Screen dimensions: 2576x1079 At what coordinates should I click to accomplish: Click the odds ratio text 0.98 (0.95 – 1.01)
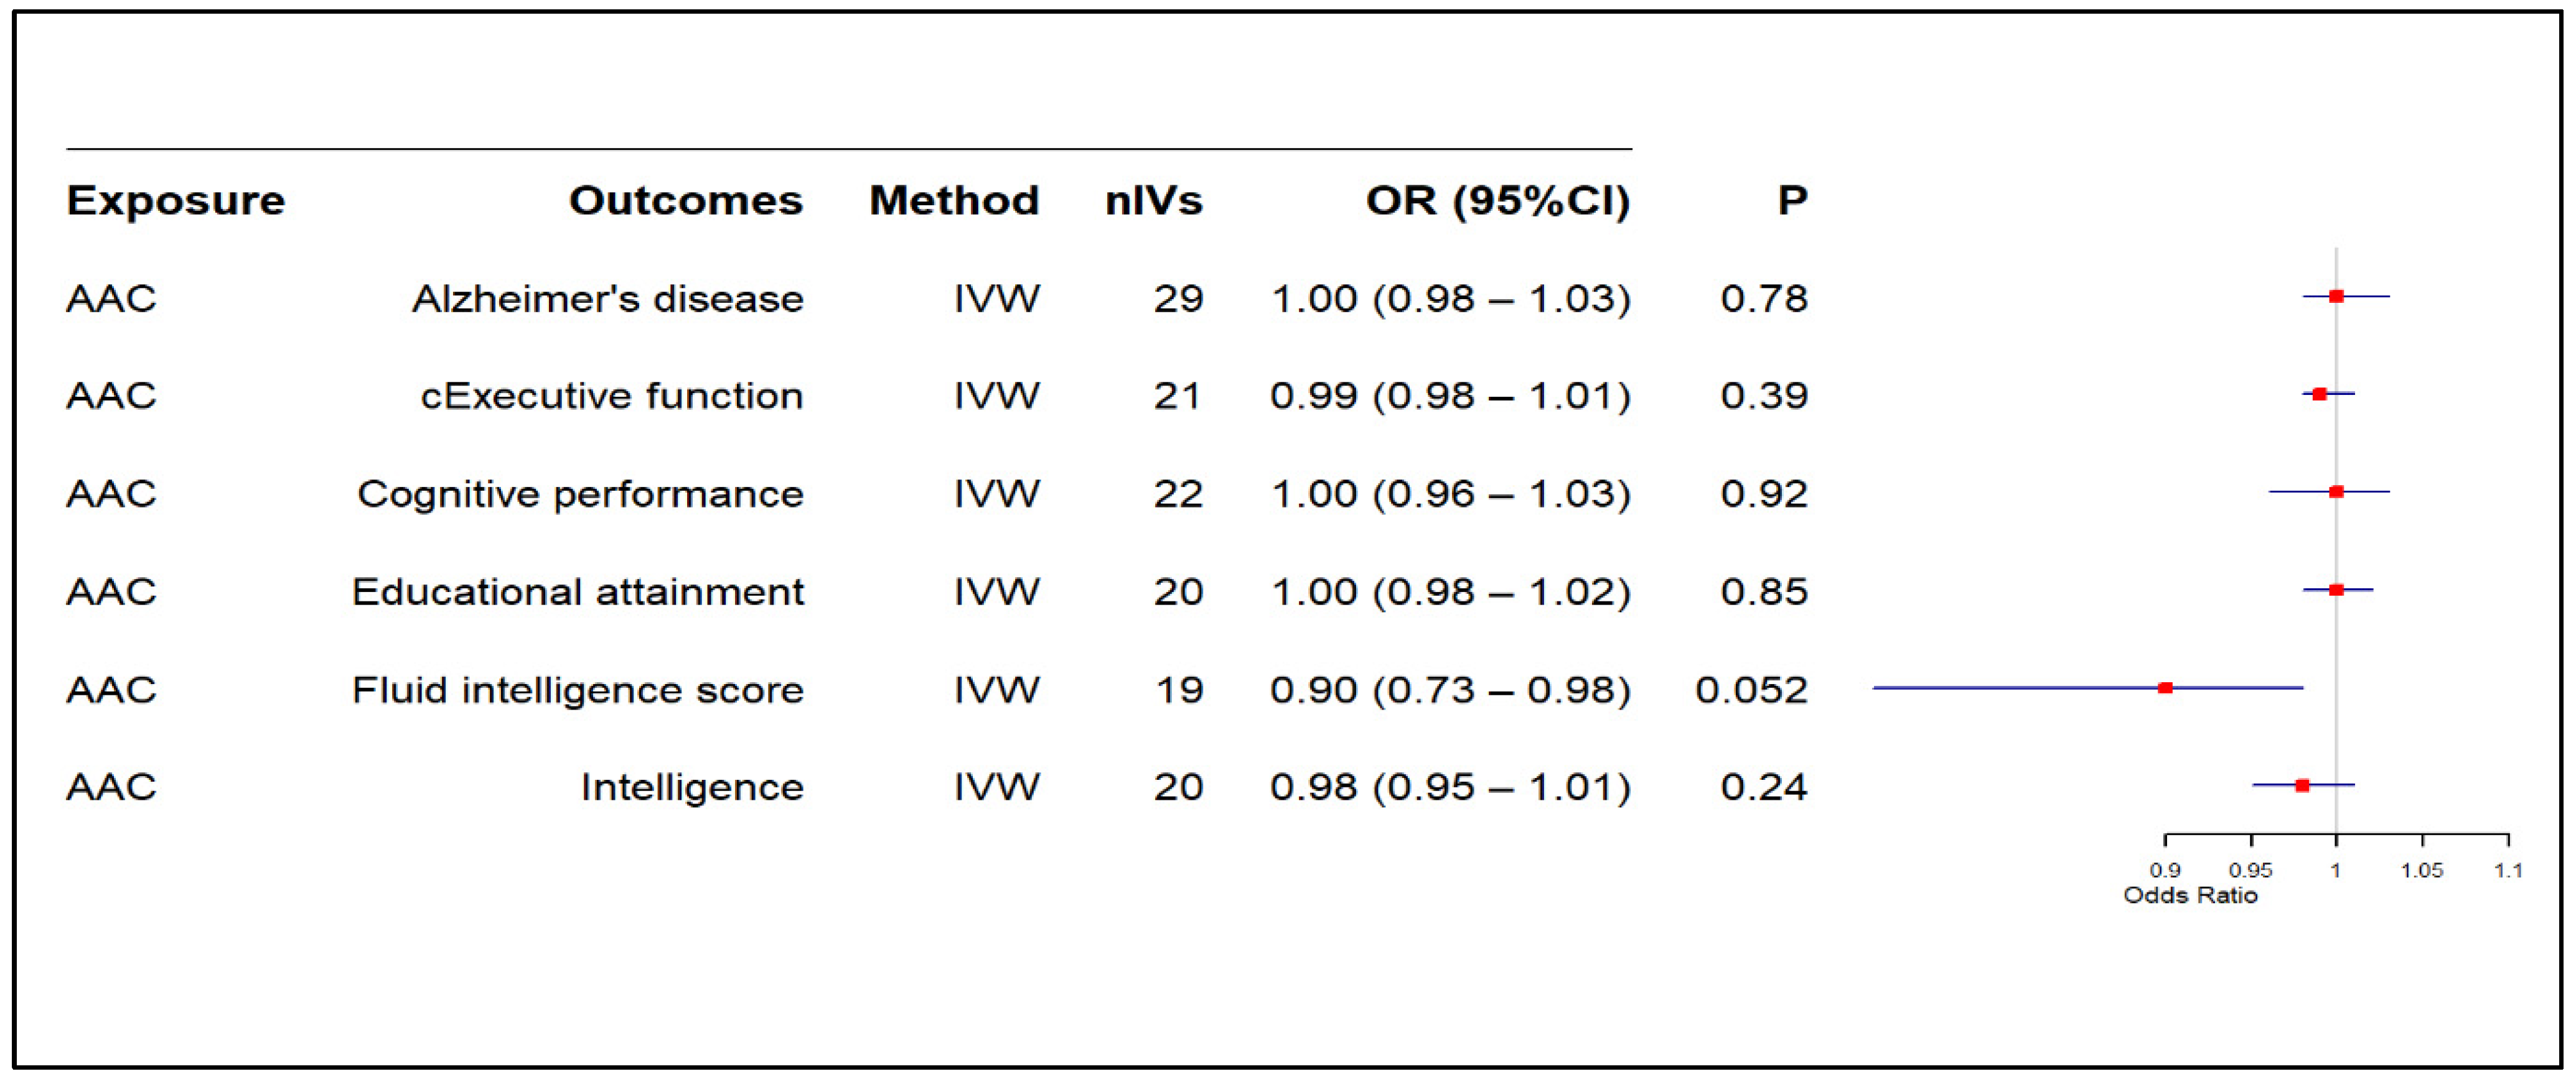[x=1450, y=787]
